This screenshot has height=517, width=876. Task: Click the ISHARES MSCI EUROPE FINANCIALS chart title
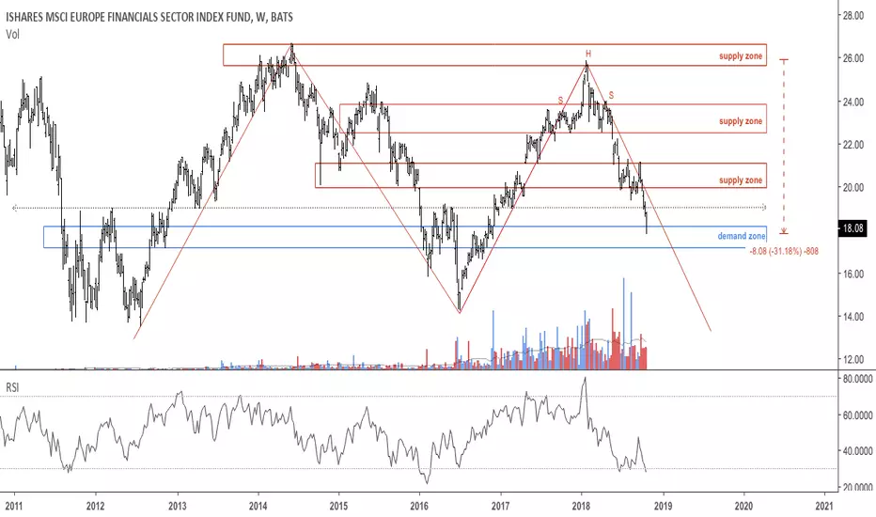point(149,17)
